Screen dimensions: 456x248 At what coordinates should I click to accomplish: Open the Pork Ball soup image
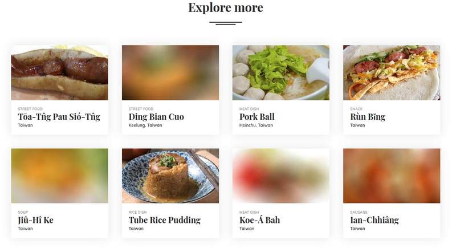point(281,72)
